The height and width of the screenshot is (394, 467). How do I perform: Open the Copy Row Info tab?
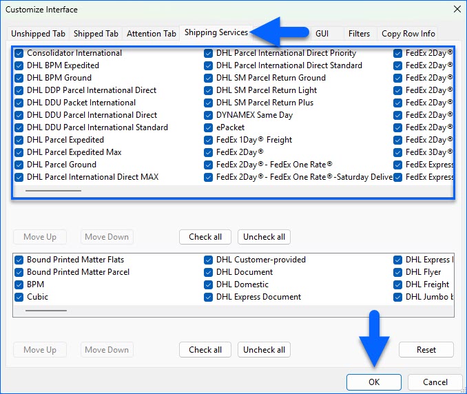(x=408, y=34)
